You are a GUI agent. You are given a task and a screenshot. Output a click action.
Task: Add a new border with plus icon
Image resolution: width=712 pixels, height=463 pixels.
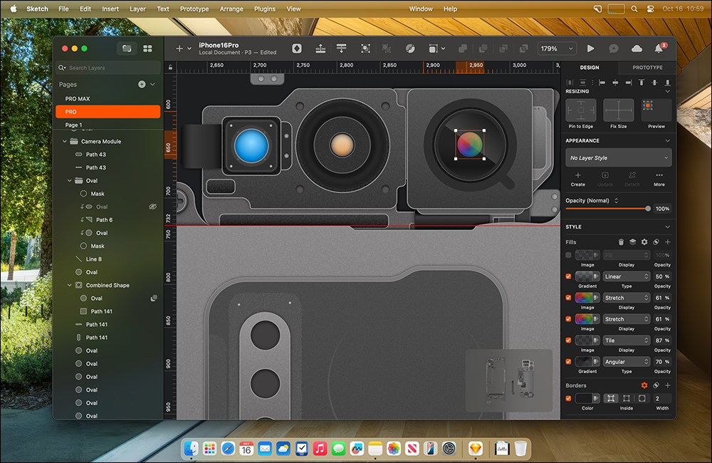pos(668,385)
